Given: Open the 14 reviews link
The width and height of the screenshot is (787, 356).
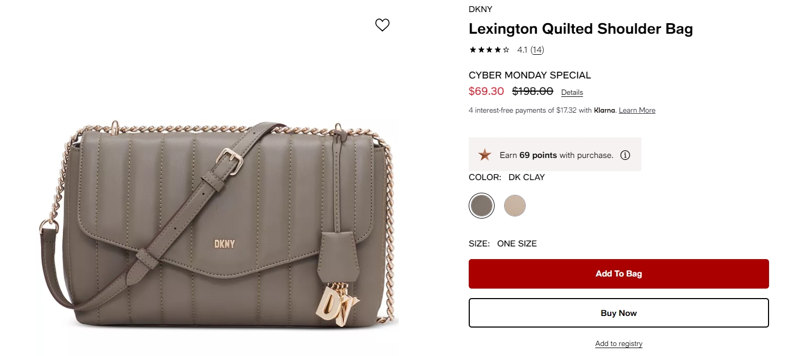Looking at the screenshot, I should click(537, 50).
